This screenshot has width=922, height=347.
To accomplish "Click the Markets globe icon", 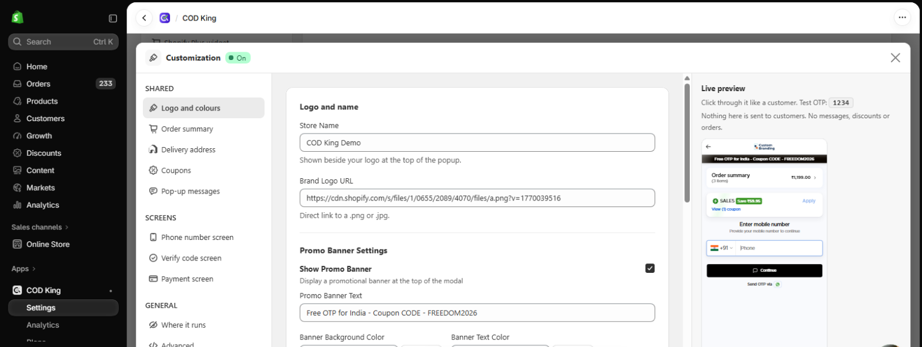I will point(17,188).
